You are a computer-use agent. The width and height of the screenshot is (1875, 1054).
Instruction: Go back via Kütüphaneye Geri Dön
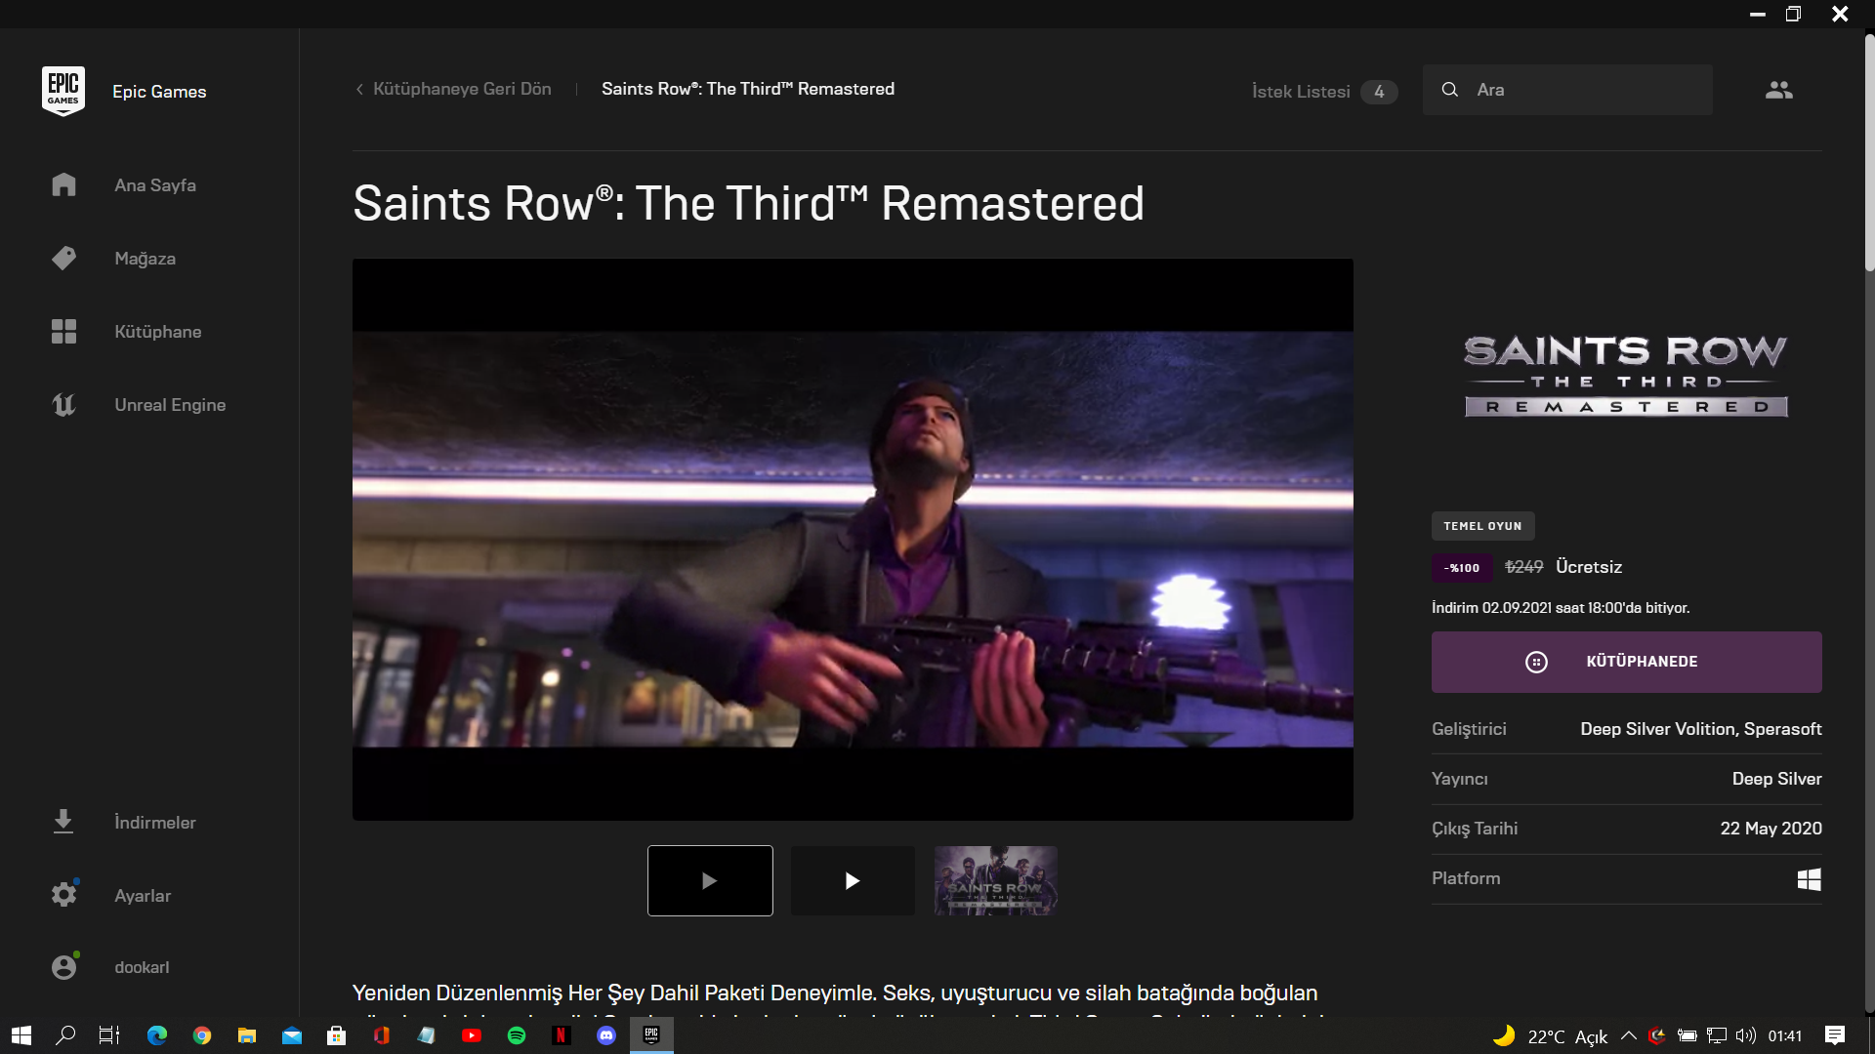[x=453, y=89]
